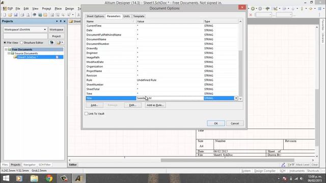Viewport: 326px width, 183px height.
Task: Open the Windows Start menu
Action: [x=6, y=178]
